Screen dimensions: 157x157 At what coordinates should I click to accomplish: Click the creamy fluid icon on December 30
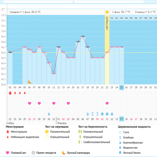[x=49, y=114]
